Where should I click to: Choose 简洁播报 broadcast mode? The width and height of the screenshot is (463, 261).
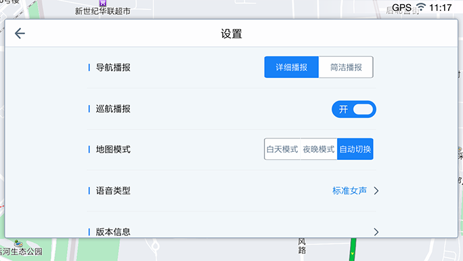click(346, 67)
